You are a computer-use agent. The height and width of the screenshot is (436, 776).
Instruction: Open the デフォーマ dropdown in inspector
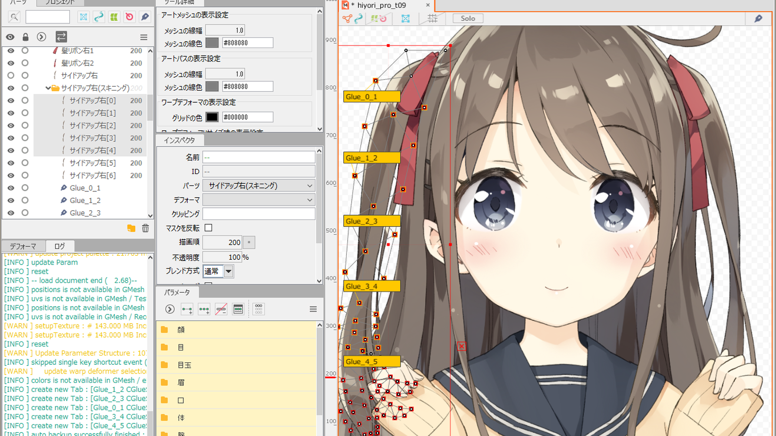[x=259, y=200]
